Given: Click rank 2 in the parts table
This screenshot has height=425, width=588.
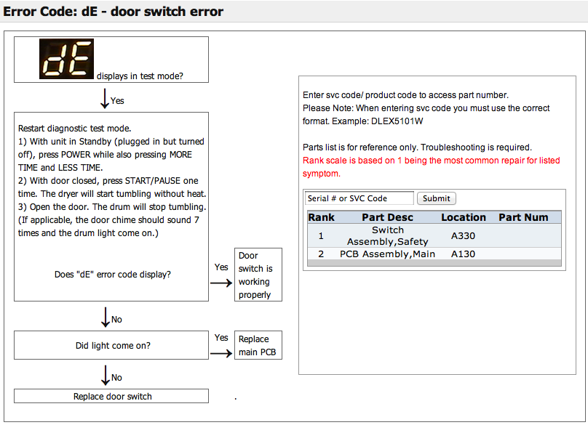Looking at the screenshot, I should click(321, 254).
